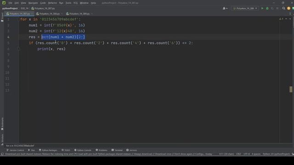The height and width of the screenshot is (165, 294).
Task: Click the editor tabs more-options icon
Action: pyautogui.click(x=290, y=14)
